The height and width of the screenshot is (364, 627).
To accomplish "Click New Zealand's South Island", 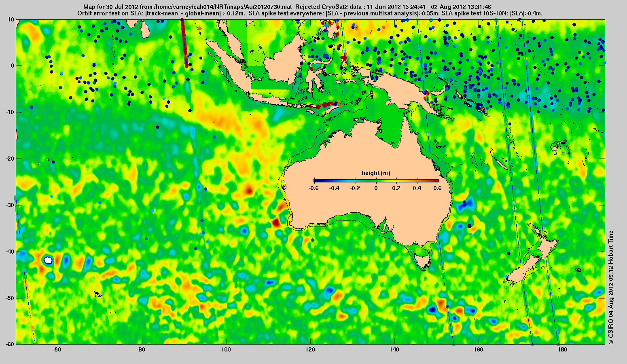I will pos(522,271).
